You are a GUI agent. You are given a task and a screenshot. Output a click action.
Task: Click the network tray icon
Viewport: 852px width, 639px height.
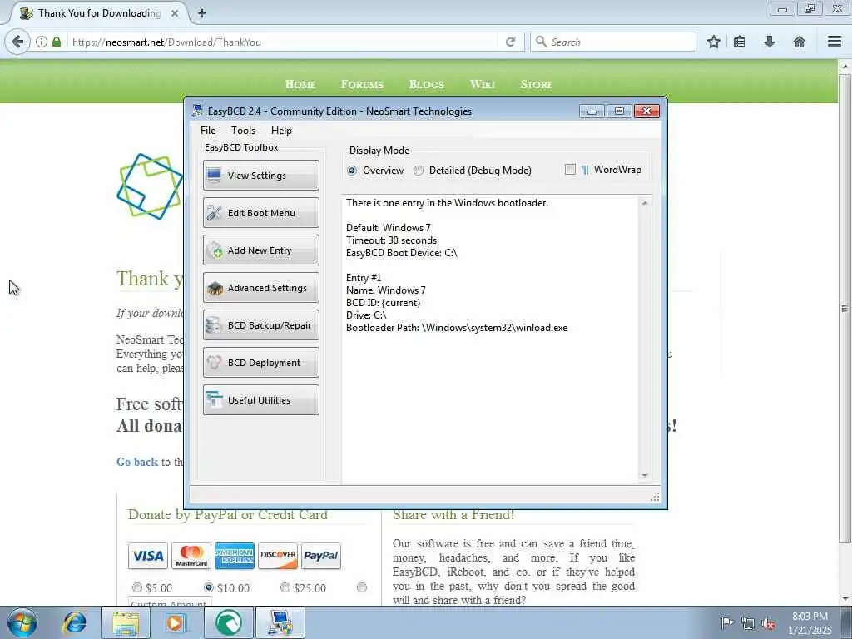click(x=748, y=623)
